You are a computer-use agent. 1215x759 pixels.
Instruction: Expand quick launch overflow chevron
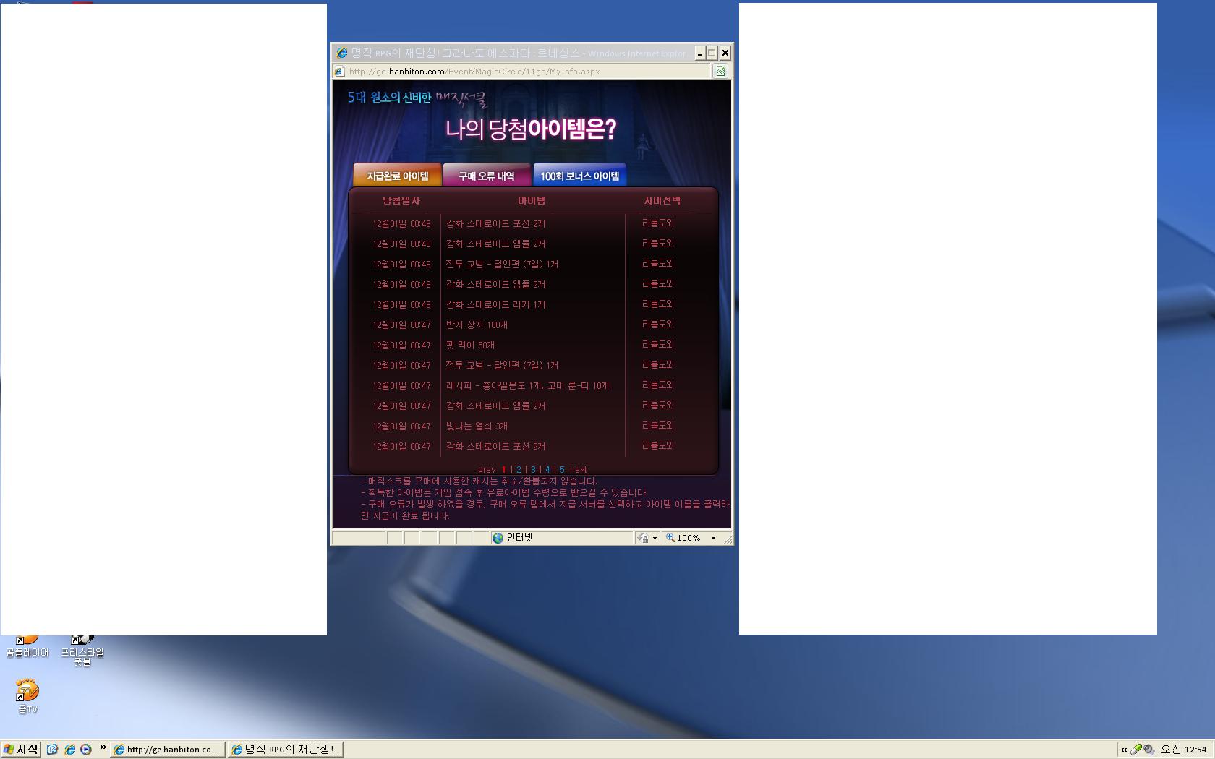pos(103,747)
